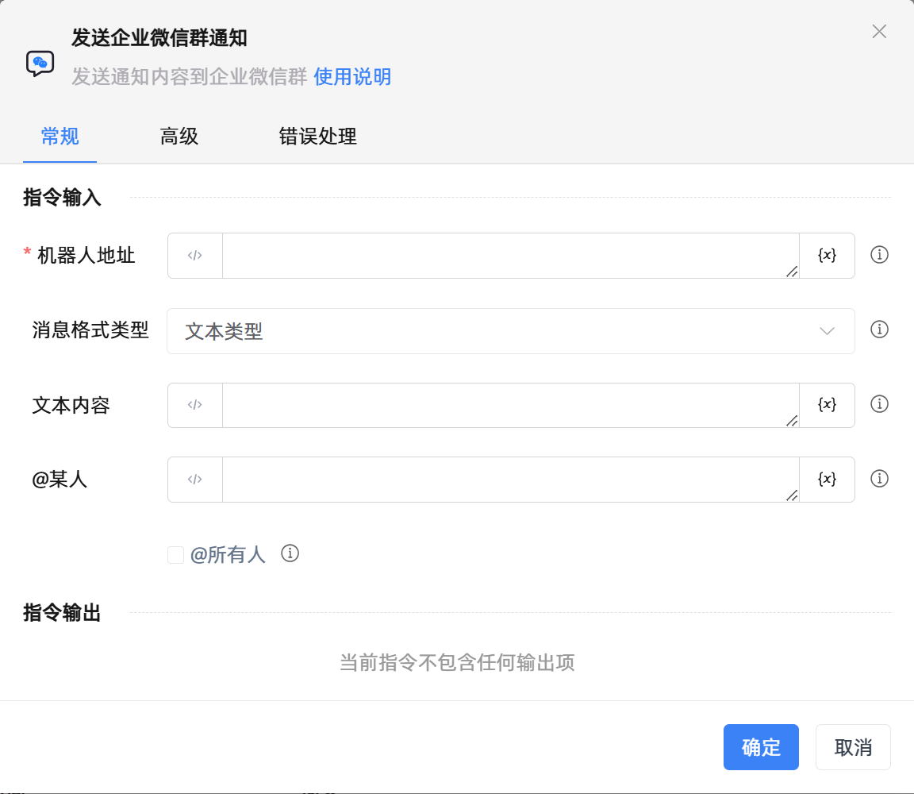This screenshot has height=794, width=914.
Task: Focus the @某人 text input
Action: (511, 480)
